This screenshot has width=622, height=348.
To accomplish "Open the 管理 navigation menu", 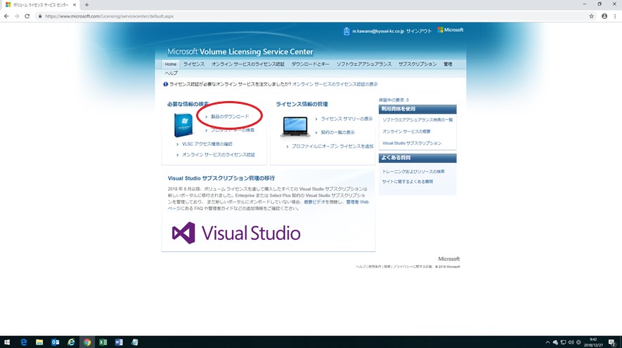I will point(448,64).
